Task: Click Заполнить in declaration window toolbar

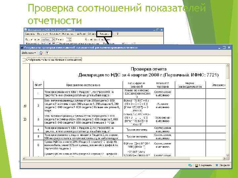Action: (x=30, y=34)
